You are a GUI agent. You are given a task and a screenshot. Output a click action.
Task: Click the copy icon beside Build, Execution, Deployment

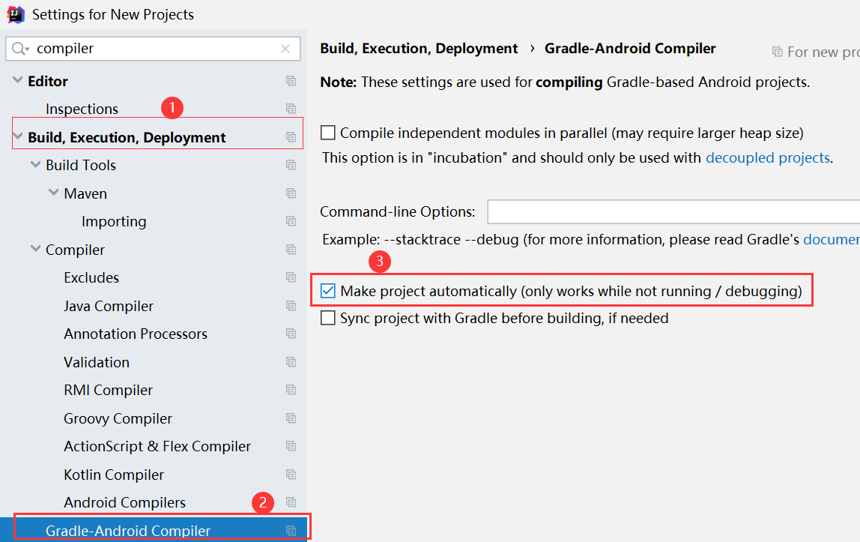point(291,137)
